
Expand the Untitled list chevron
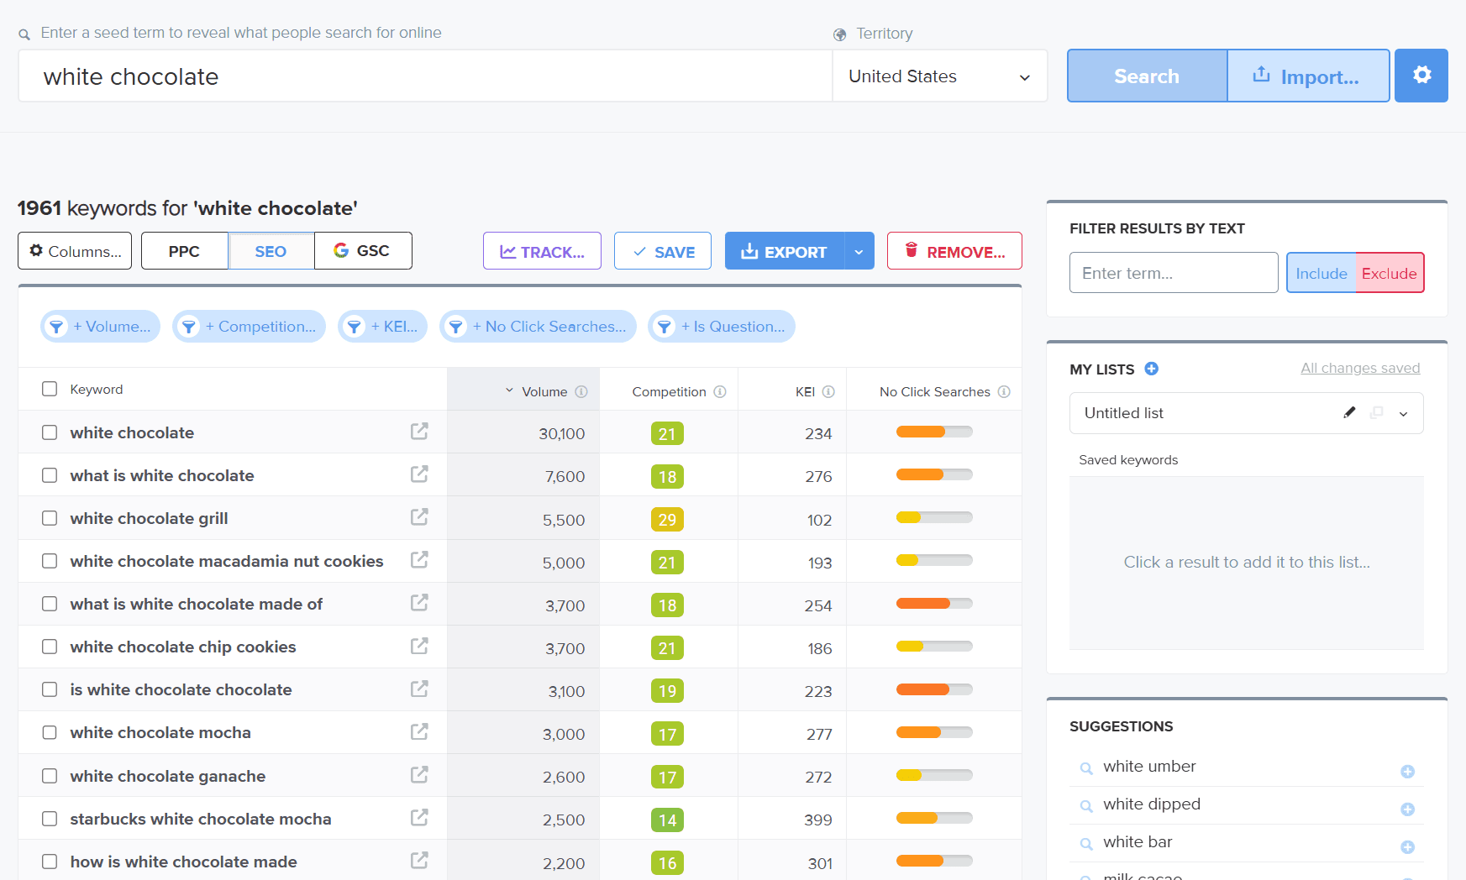[1403, 413]
